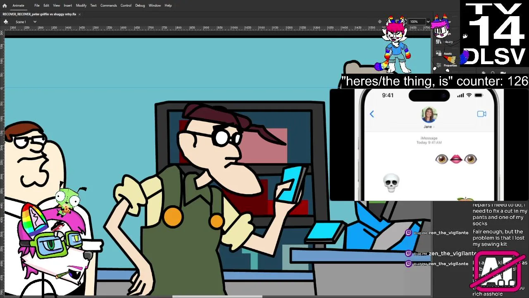The image size is (529, 298).
Task: Open the View menu
Action: click(57, 5)
